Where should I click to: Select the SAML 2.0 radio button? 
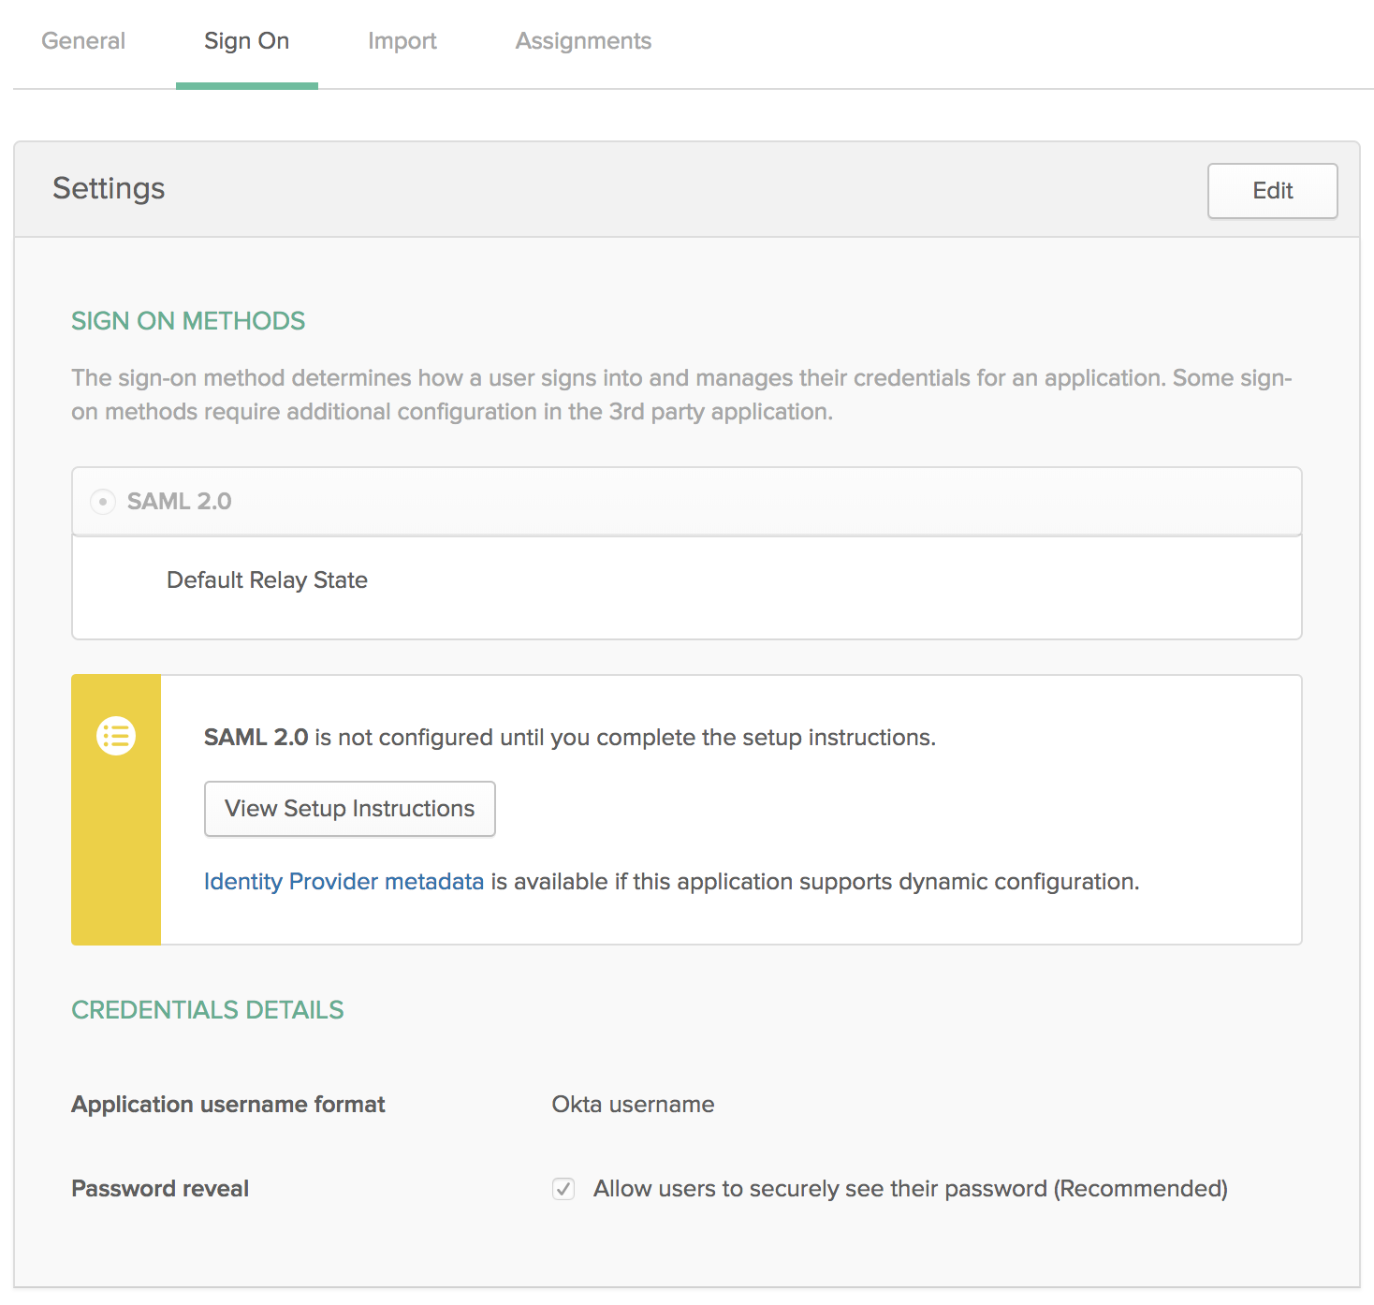click(x=103, y=502)
